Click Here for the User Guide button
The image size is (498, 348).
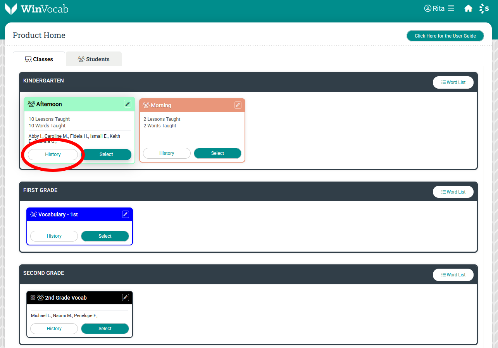(445, 36)
